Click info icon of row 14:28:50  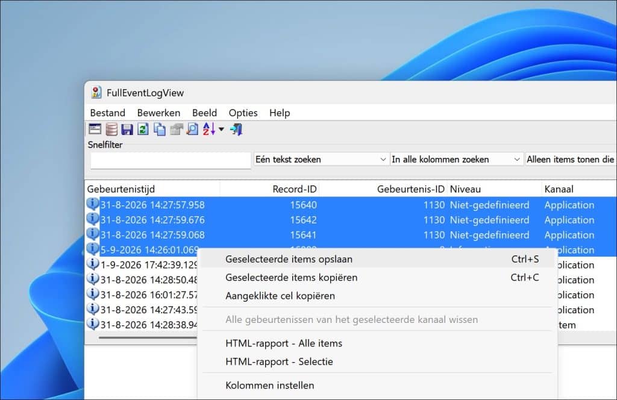[x=93, y=280]
